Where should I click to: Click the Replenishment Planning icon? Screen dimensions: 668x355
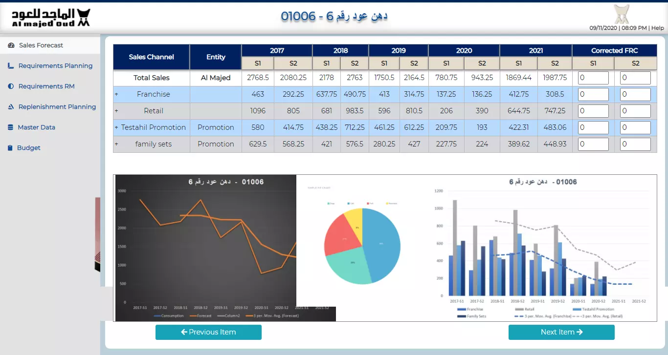coord(11,107)
